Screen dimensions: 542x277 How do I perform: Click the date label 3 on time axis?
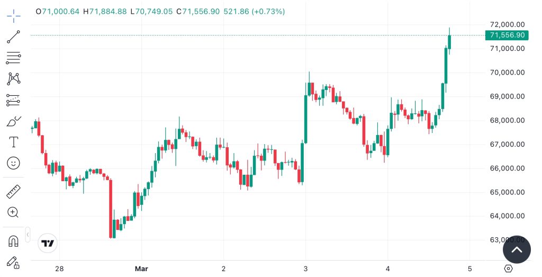(x=306, y=269)
